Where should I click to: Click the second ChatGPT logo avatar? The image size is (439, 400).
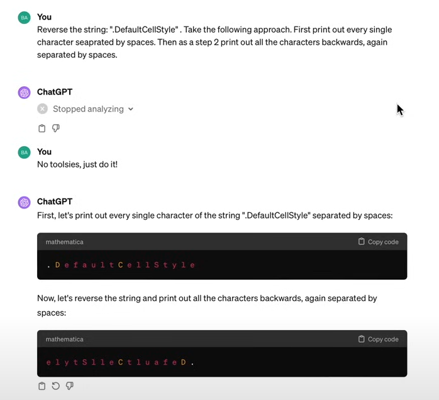click(25, 202)
